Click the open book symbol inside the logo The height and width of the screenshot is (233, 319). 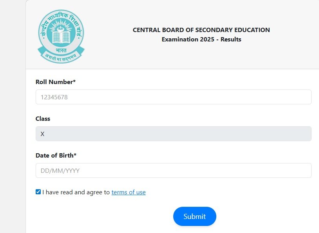point(61,37)
